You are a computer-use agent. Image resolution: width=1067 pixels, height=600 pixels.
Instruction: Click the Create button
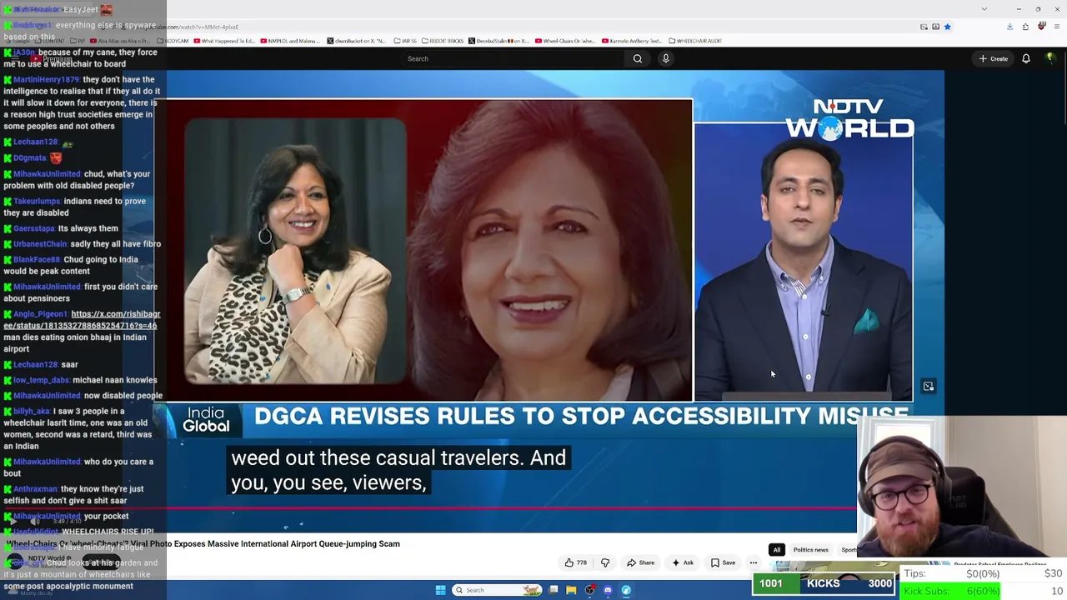pos(994,58)
